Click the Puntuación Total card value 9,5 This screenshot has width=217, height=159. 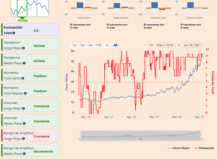(x=36, y=31)
